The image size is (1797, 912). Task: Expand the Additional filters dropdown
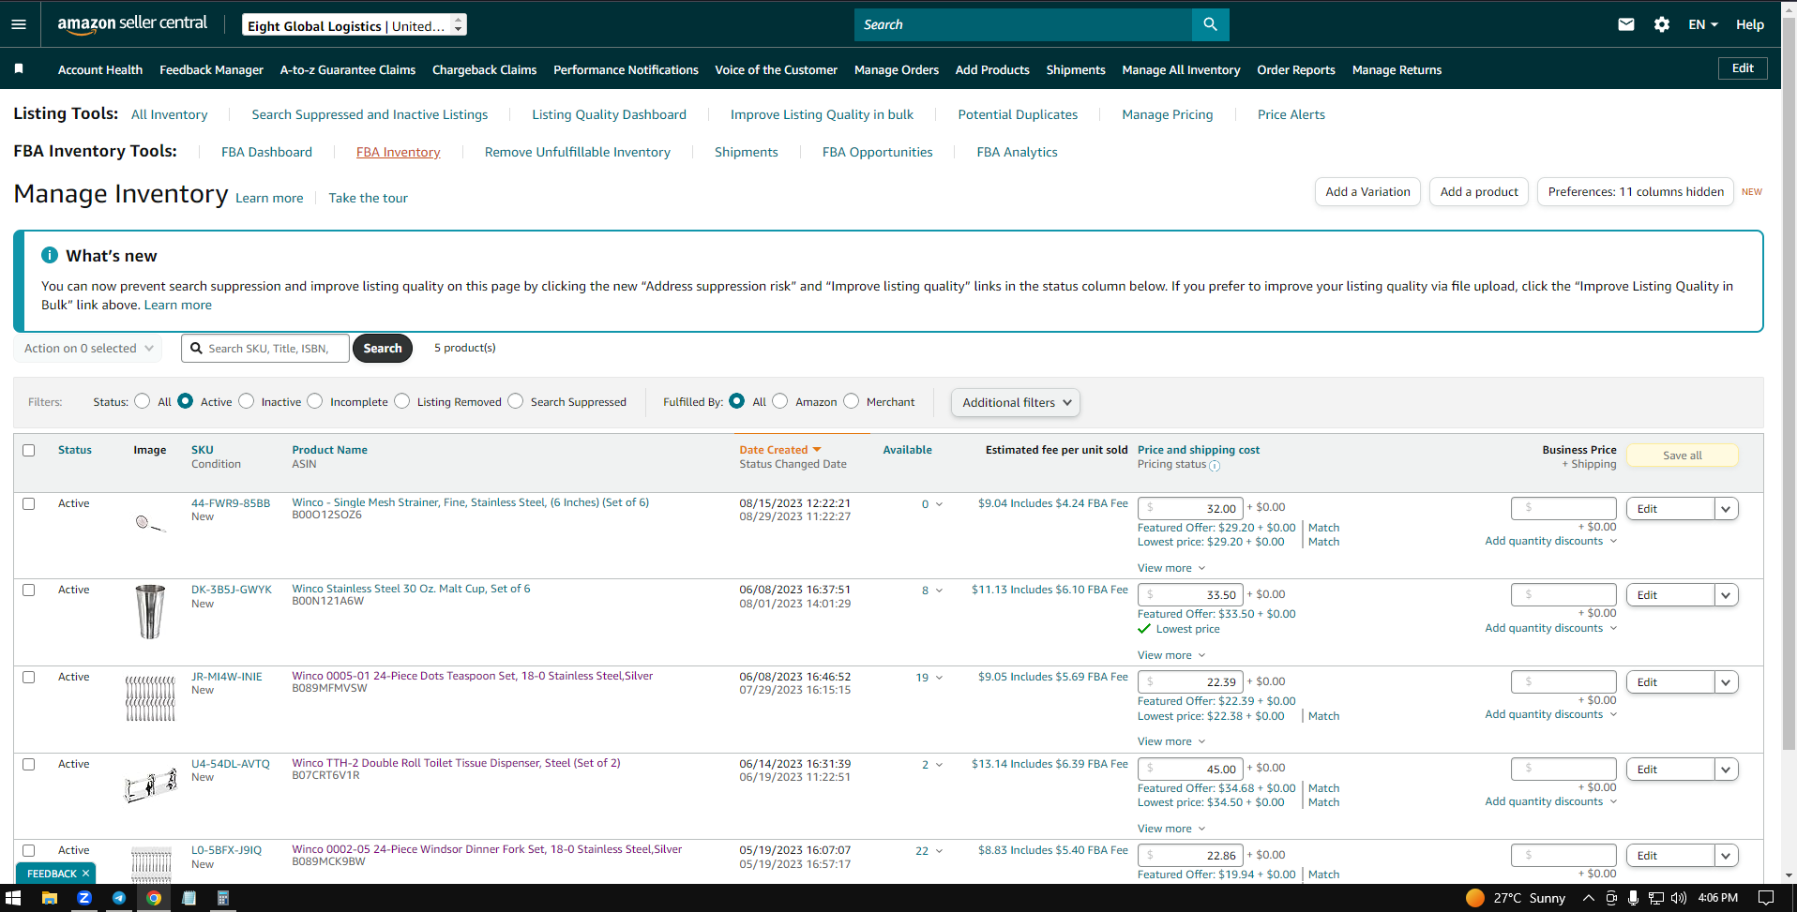pos(1016,402)
